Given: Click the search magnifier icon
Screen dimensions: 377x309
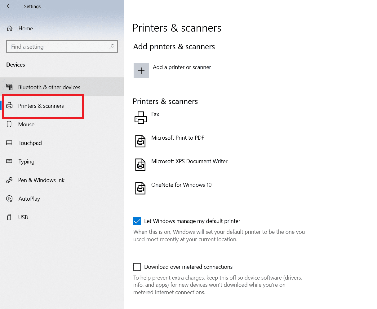Looking at the screenshot, I should point(112,46).
